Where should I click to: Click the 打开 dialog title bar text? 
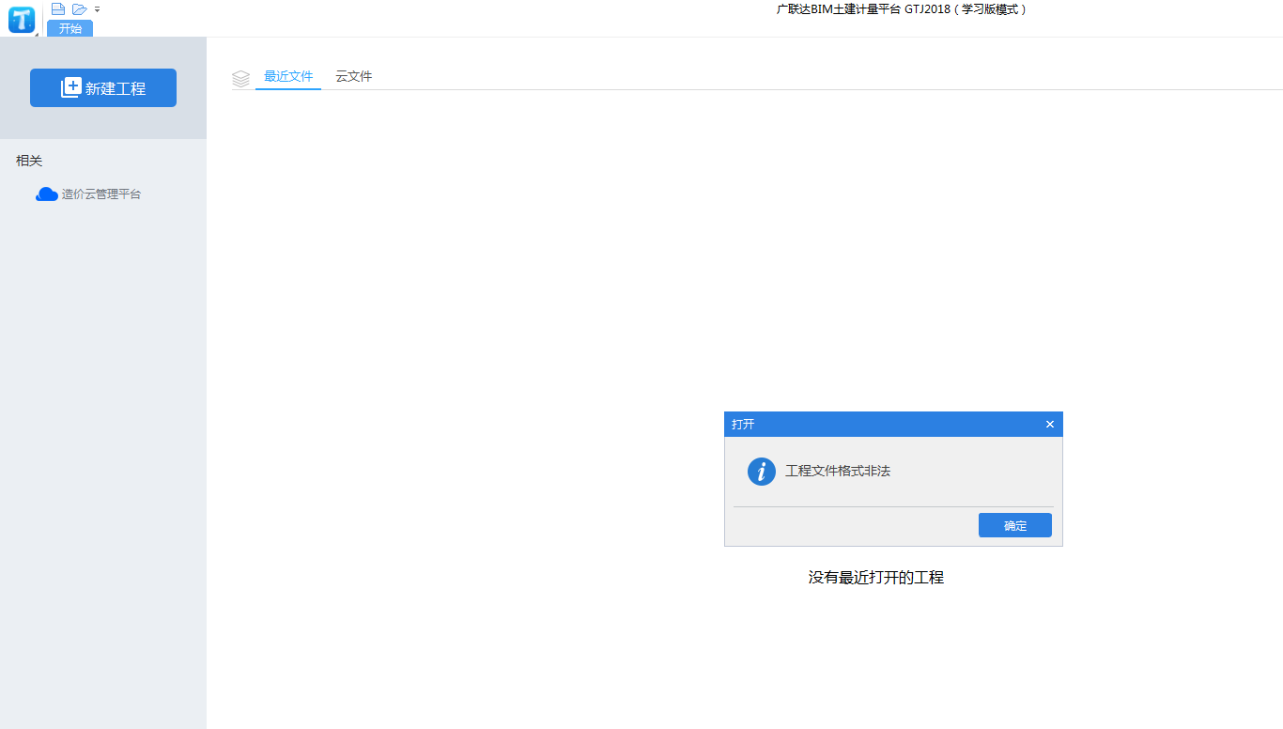point(743,425)
